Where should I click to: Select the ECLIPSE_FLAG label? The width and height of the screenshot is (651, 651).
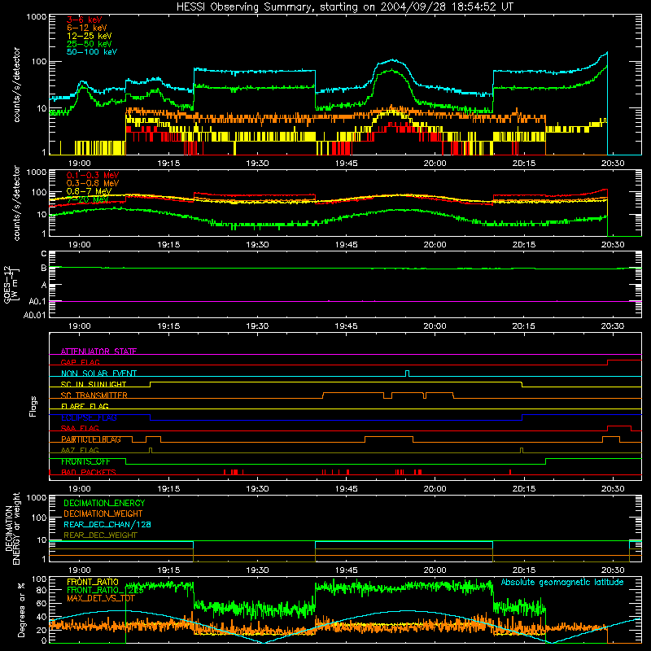(89, 417)
